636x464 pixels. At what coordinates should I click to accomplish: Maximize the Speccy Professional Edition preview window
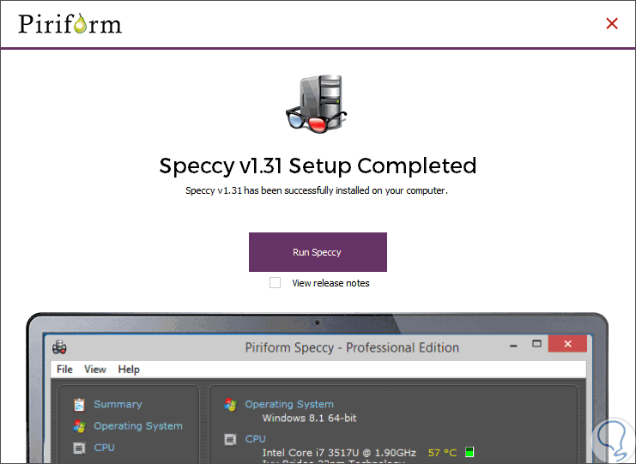(536, 344)
